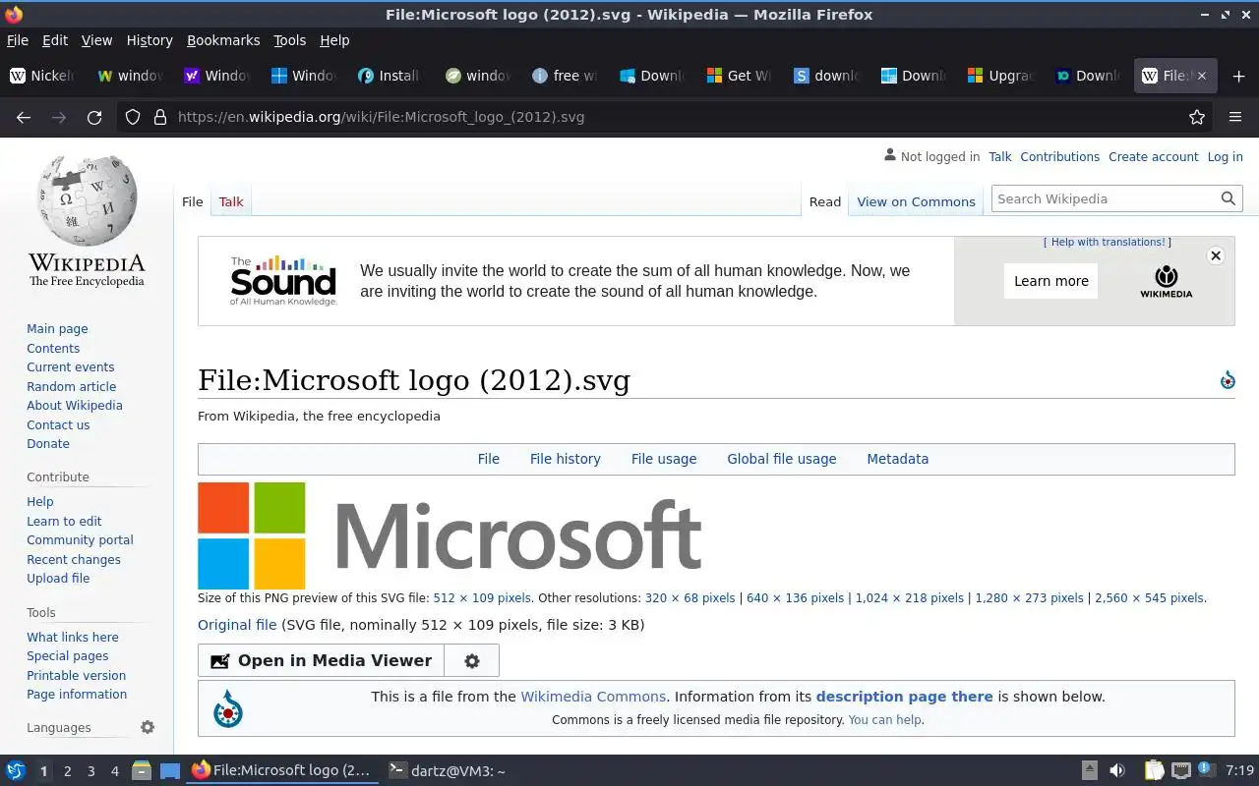Click the Log in link
Viewport: 1259px width, 786px height.
coord(1225,156)
